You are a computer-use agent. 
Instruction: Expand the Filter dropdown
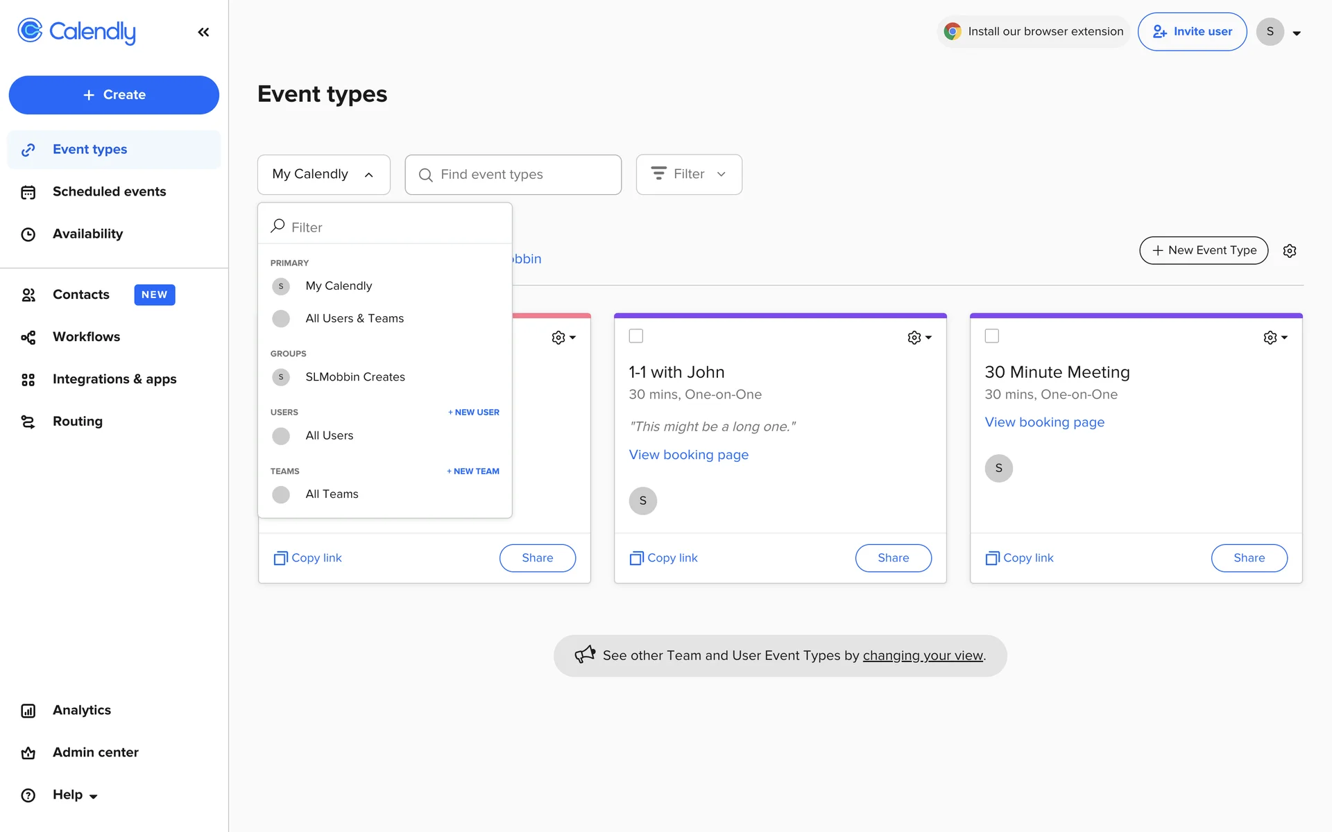click(689, 175)
